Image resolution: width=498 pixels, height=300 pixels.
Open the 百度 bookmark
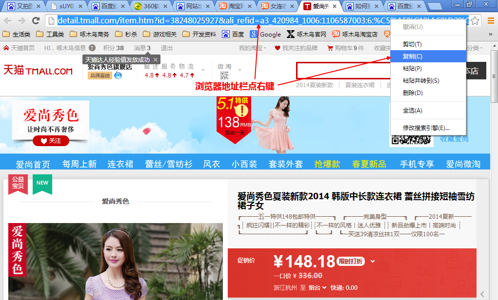point(233,34)
